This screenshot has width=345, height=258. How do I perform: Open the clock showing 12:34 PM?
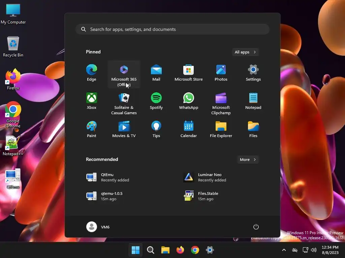click(330, 250)
